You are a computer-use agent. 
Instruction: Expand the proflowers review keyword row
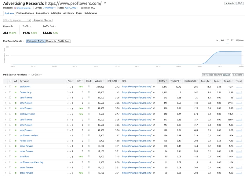pyautogui.click(x=5, y=136)
